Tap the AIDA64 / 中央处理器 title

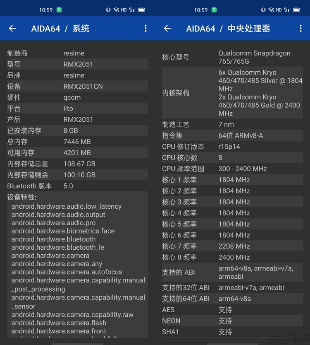coord(228,29)
